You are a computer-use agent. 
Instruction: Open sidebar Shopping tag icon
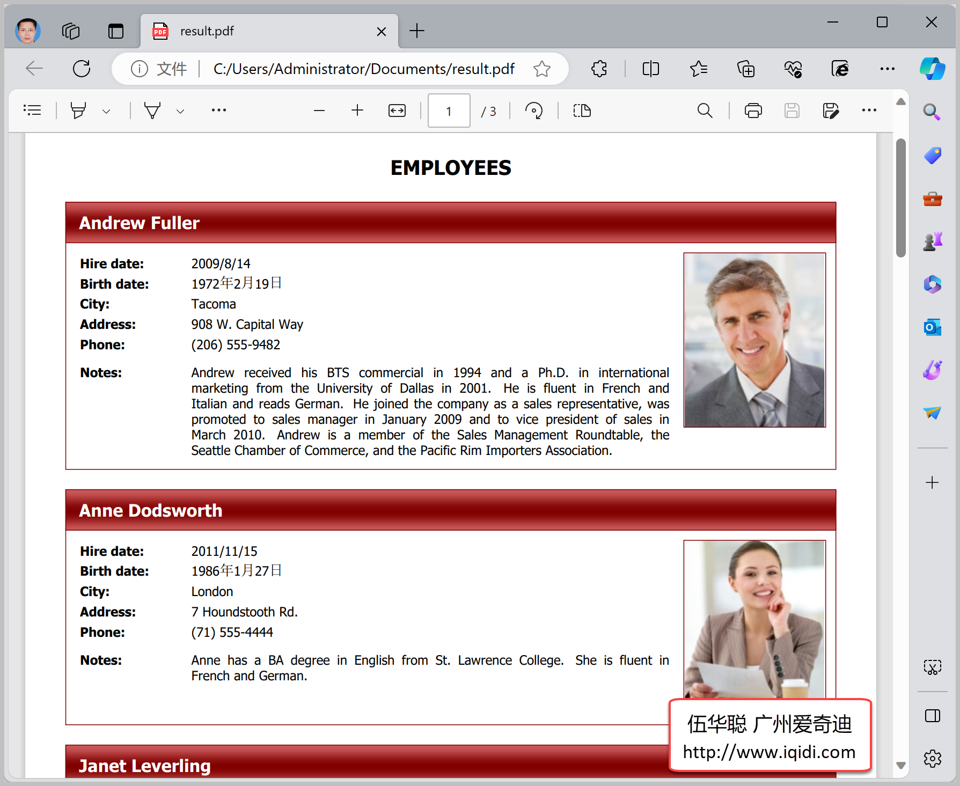pyautogui.click(x=932, y=156)
